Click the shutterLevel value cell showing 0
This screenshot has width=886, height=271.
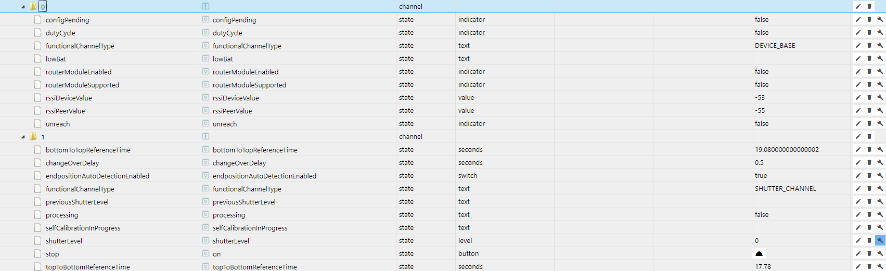pos(757,240)
